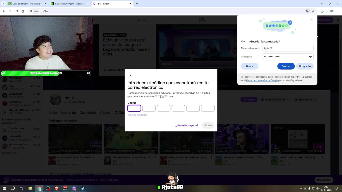This screenshot has width=342, height=192.
Task: Click Registrarse in bottom banner
Action: coord(324,180)
